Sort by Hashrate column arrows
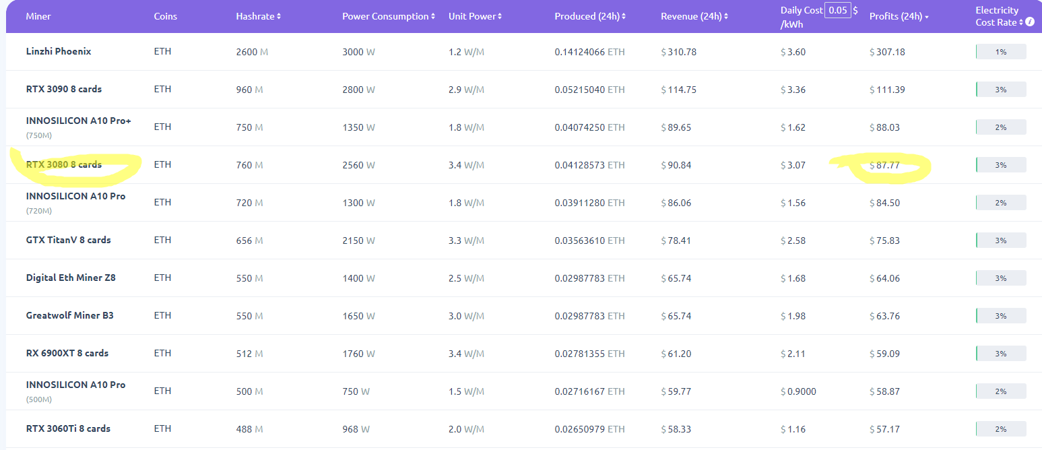The height and width of the screenshot is (450, 1042). [279, 16]
